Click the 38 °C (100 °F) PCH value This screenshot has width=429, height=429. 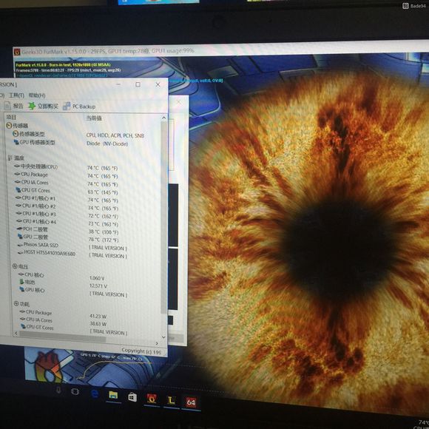click(x=103, y=232)
